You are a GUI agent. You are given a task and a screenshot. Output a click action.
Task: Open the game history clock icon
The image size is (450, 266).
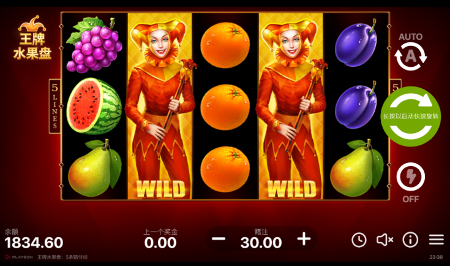point(359,240)
